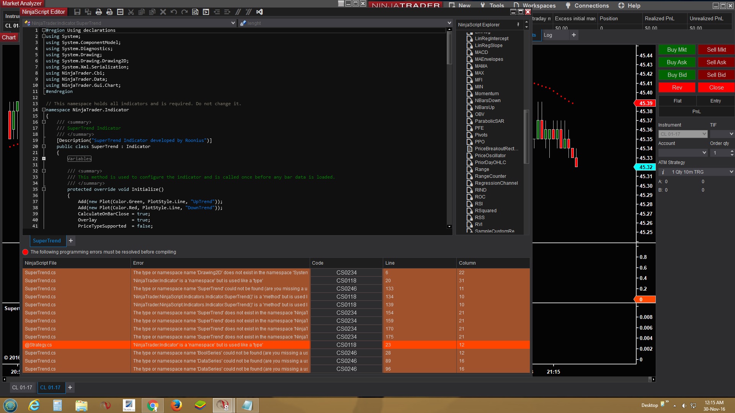Open the TIF dropdown
This screenshot has height=413, width=735.
[722, 134]
